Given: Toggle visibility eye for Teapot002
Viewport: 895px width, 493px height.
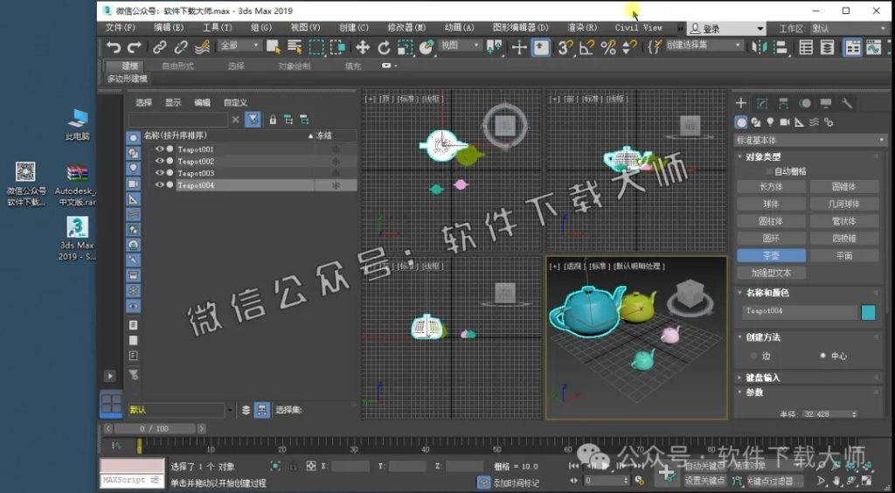Looking at the screenshot, I should pyautogui.click(x=160, y=161).
